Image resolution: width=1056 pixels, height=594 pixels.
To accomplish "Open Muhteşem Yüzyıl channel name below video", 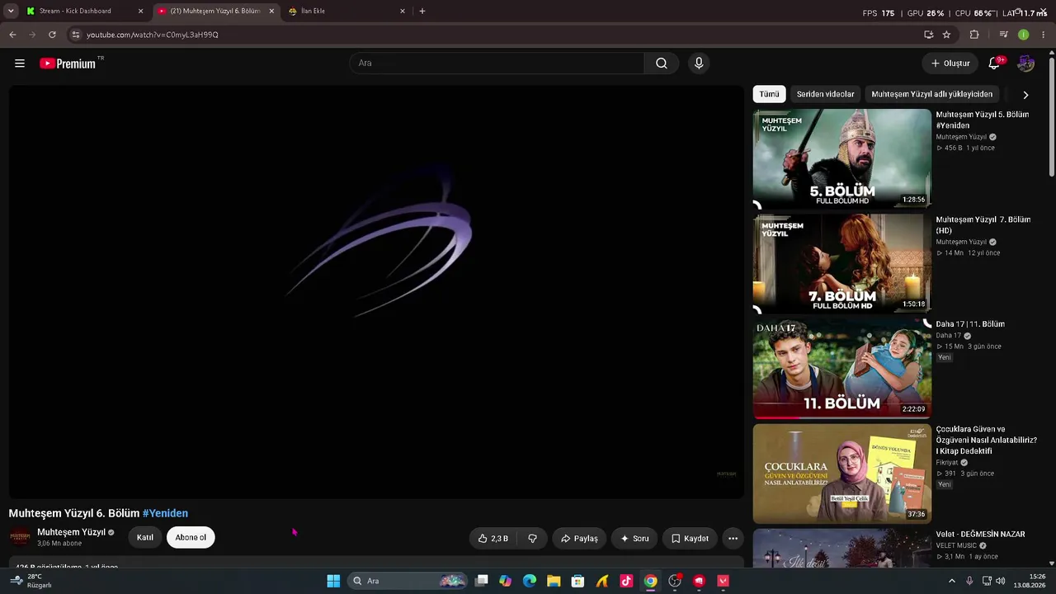I will (x=71, y=532).
